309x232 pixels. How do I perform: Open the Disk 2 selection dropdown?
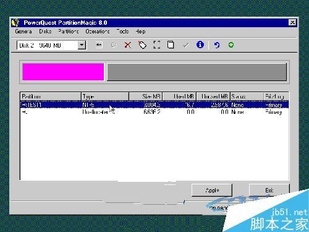coord(82,45)
